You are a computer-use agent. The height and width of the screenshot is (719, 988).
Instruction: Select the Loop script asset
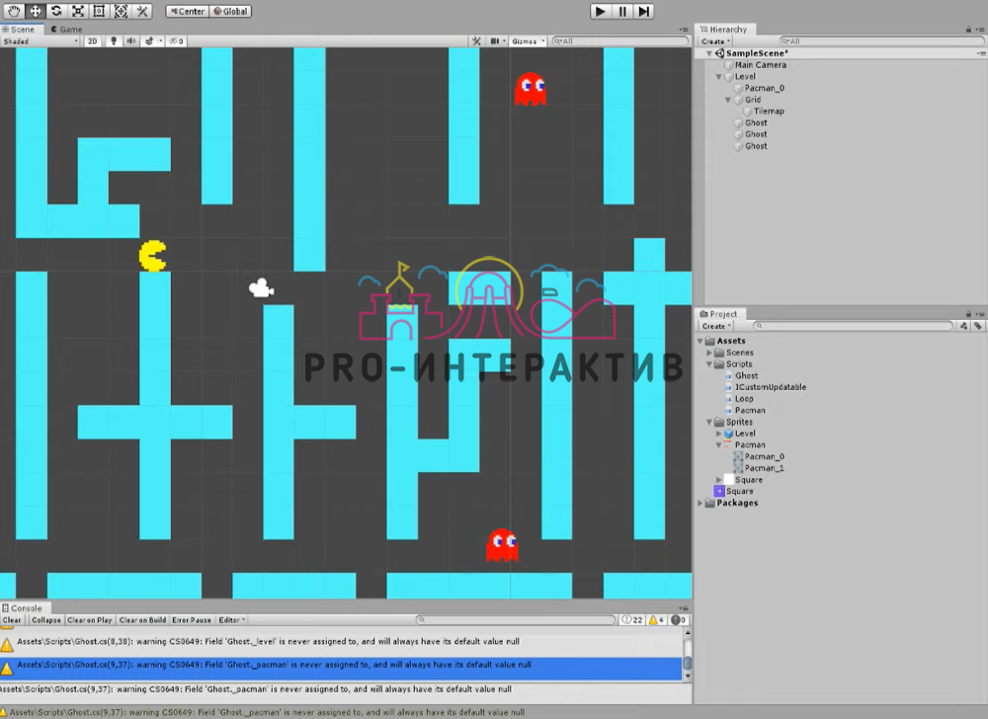(744, 399)
